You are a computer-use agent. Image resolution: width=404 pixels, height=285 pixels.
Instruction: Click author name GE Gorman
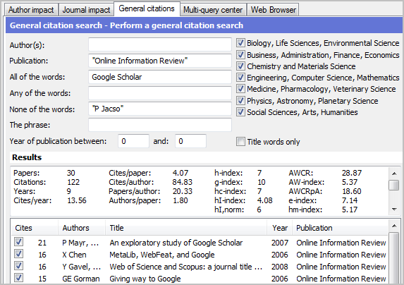pos(80,279)
